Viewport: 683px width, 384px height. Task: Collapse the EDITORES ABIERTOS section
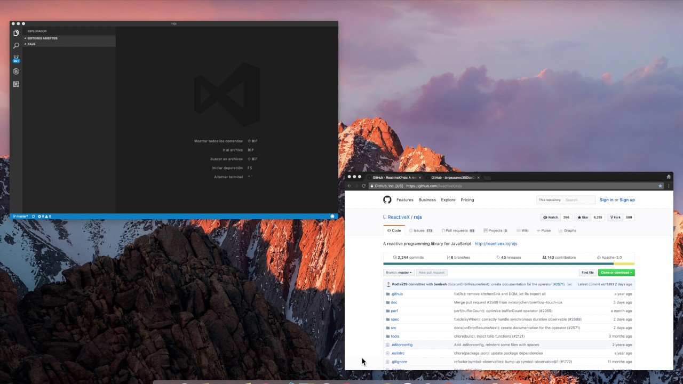[69, 38]
